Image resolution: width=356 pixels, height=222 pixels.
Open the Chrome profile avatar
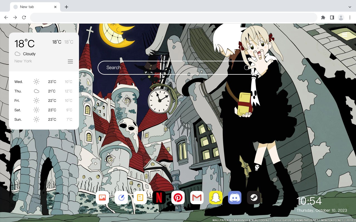pos(341,17)
